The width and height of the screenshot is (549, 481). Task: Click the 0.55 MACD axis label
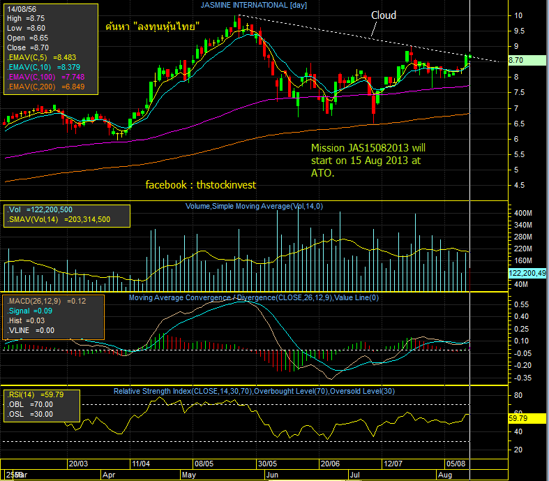pos(521,305)
